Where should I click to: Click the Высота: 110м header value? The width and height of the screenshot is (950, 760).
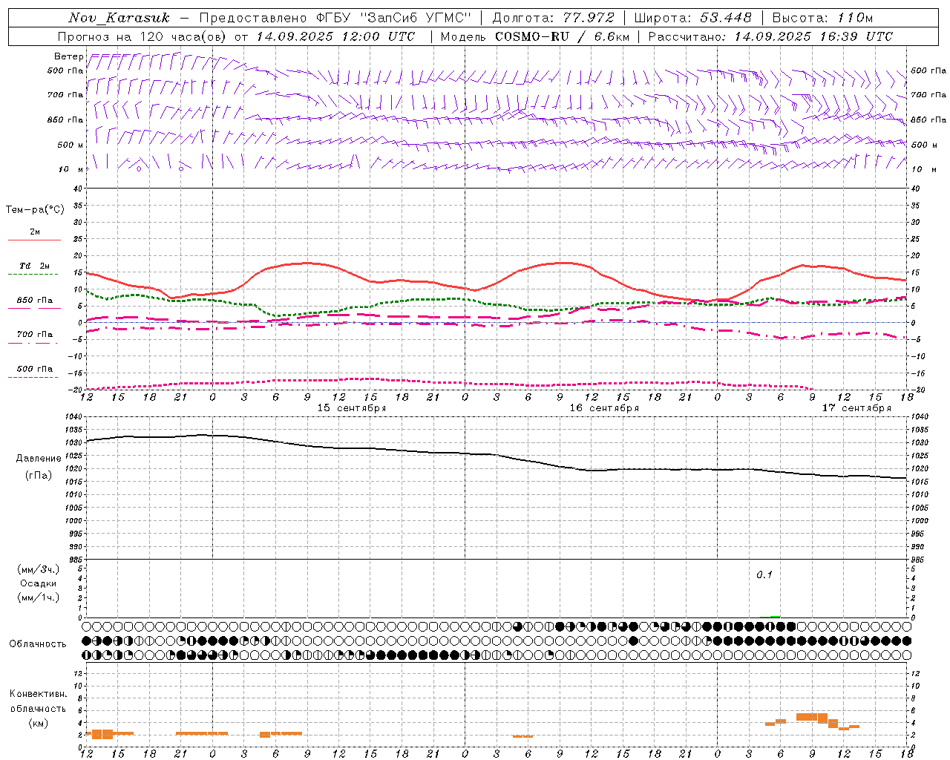coord(822,18)
